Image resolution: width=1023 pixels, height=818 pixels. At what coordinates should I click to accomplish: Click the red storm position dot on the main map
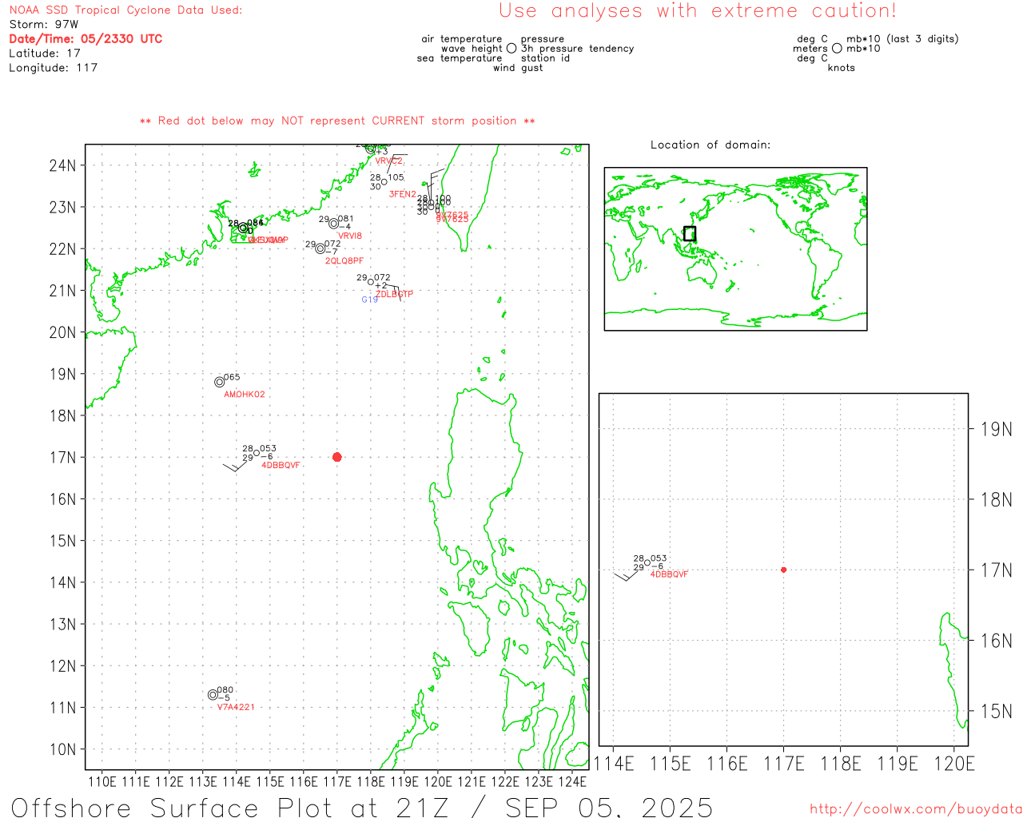(x=336, y=457)
